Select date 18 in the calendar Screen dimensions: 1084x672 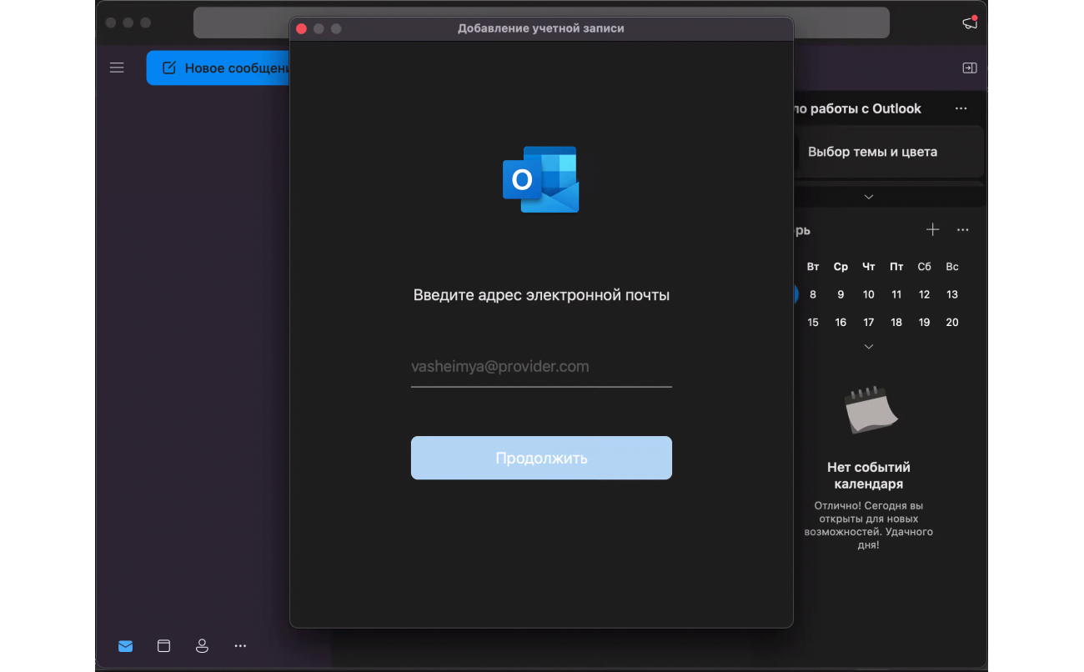896,322
